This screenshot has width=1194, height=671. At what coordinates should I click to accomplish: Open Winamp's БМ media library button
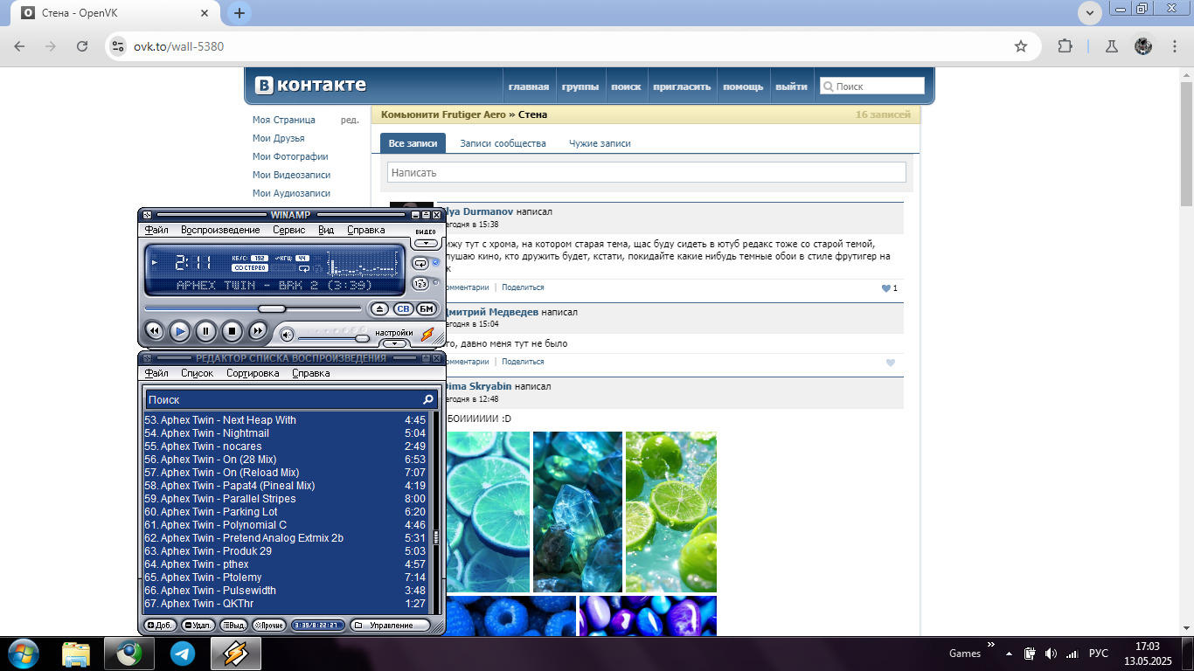coord(426,308)
